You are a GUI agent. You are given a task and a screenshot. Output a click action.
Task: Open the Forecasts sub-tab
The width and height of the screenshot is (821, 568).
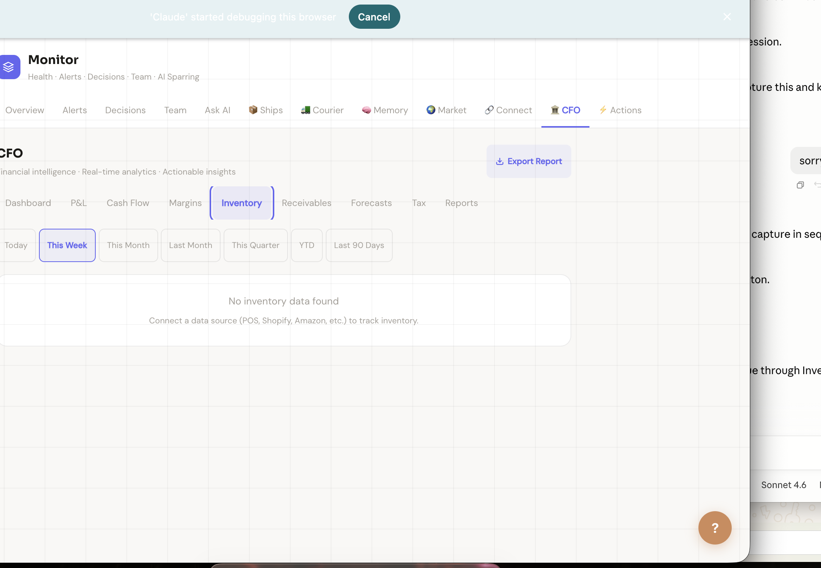pos(372,203)
